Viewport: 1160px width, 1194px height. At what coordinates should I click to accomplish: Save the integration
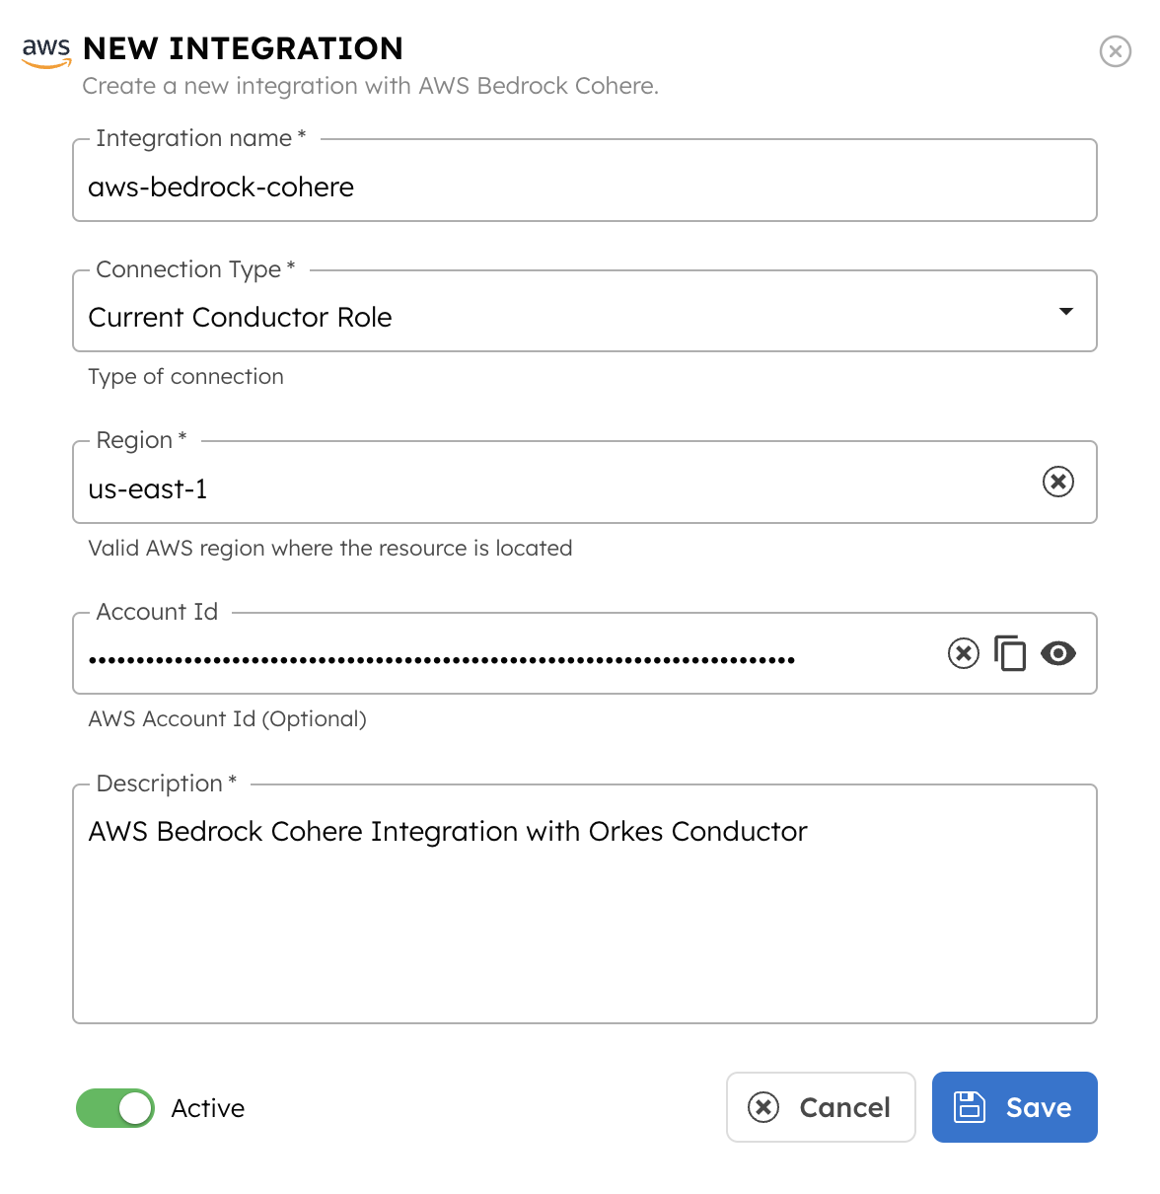[x=1014, y=1107]
